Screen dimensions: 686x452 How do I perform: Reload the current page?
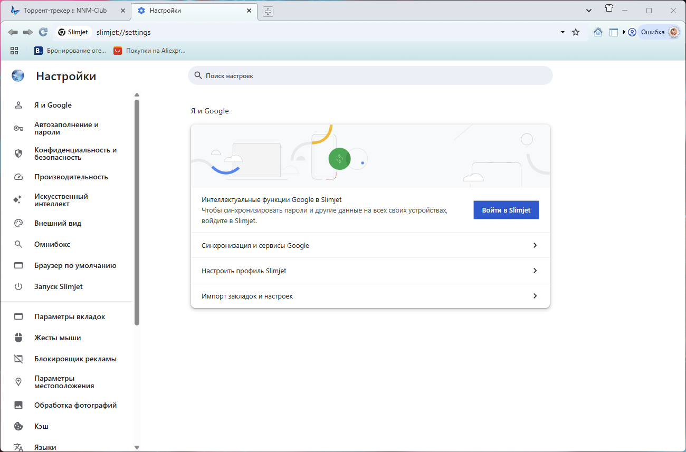[43, 32]
